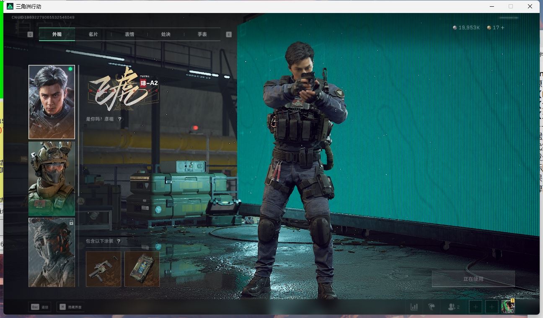Click the flag icon in bottom bar
The width and height of the screenshot is (543, 318).
coord(432,307)
